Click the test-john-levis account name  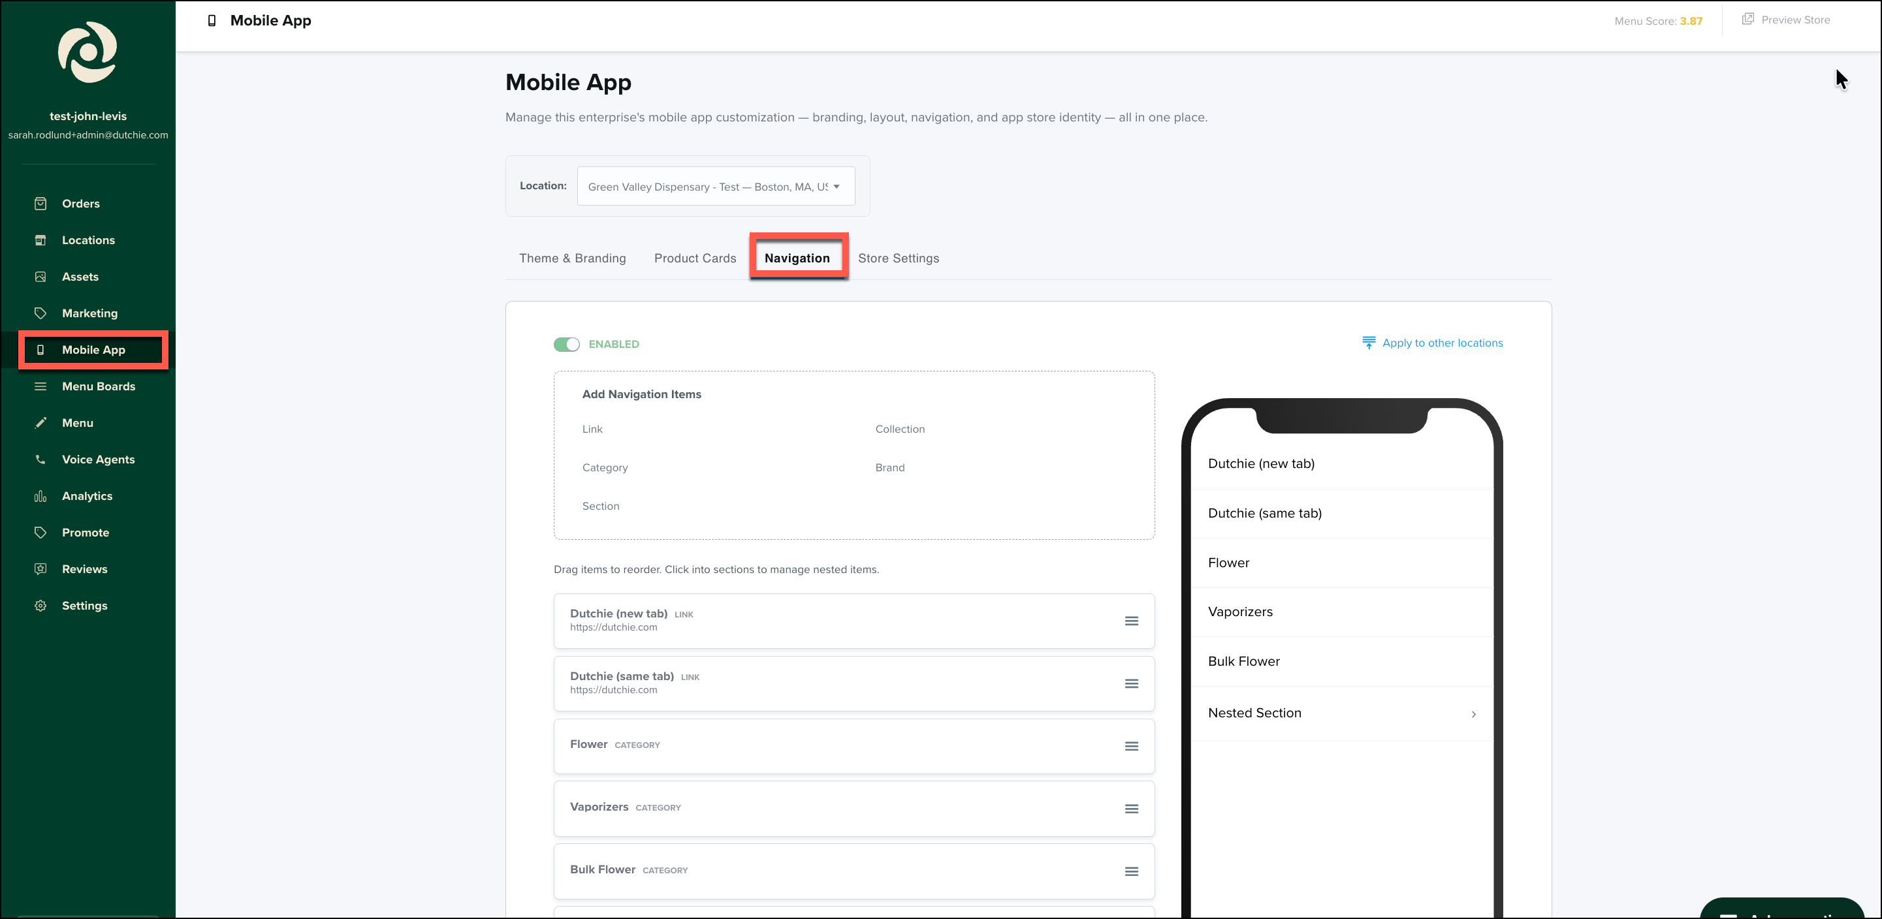coord(88,116)
